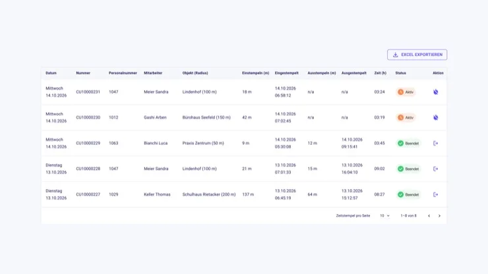Viewport: 488px width, 274px height.
Task: Click personnel number 1029
Action: [x=113, y=194]
